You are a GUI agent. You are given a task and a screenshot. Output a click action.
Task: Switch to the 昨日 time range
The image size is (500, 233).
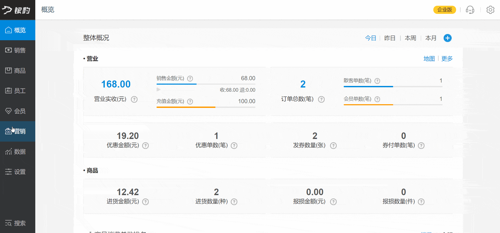[390, 38]
